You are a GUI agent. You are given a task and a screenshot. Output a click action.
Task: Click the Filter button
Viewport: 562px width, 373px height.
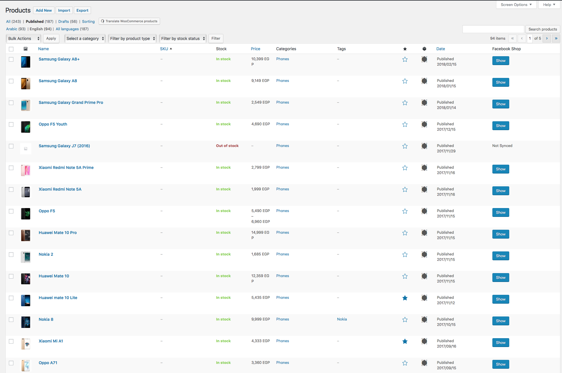(x=216, y=39)
